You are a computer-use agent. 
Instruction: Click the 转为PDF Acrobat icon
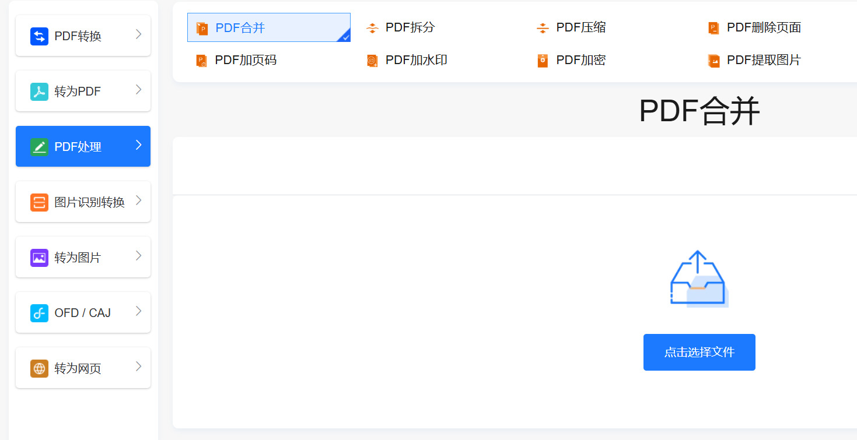pos(39,91)
